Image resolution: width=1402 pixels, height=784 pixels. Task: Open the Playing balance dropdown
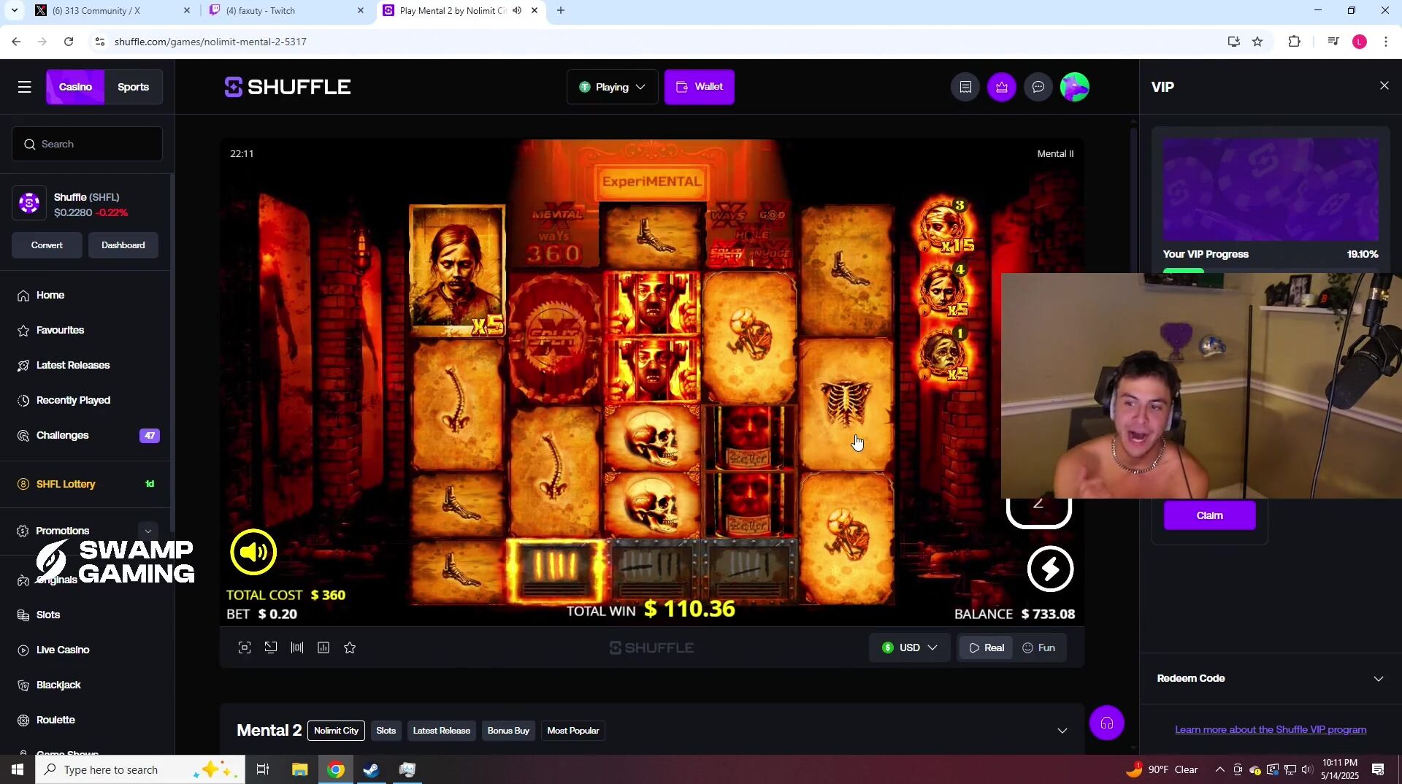pos(612,87)
